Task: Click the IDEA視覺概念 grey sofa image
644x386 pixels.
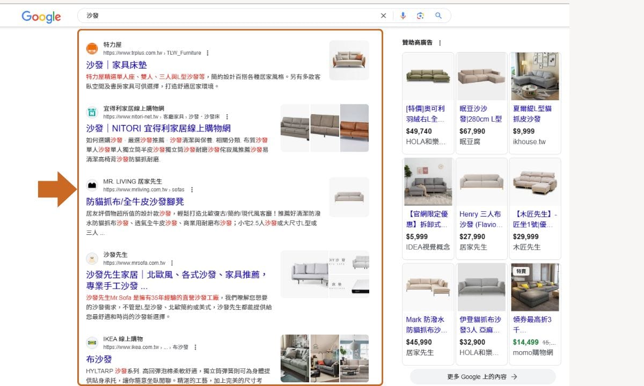Action: [428, 182]
